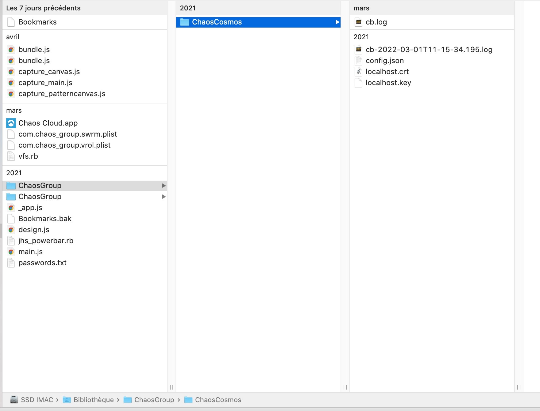Click the SSD IMAC drive icon in path bar
Image resolution: width=540 pixels, height=411 pixels.
coord(14,400)
